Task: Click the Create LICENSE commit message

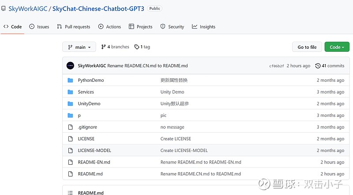Action: click(176, 139)
